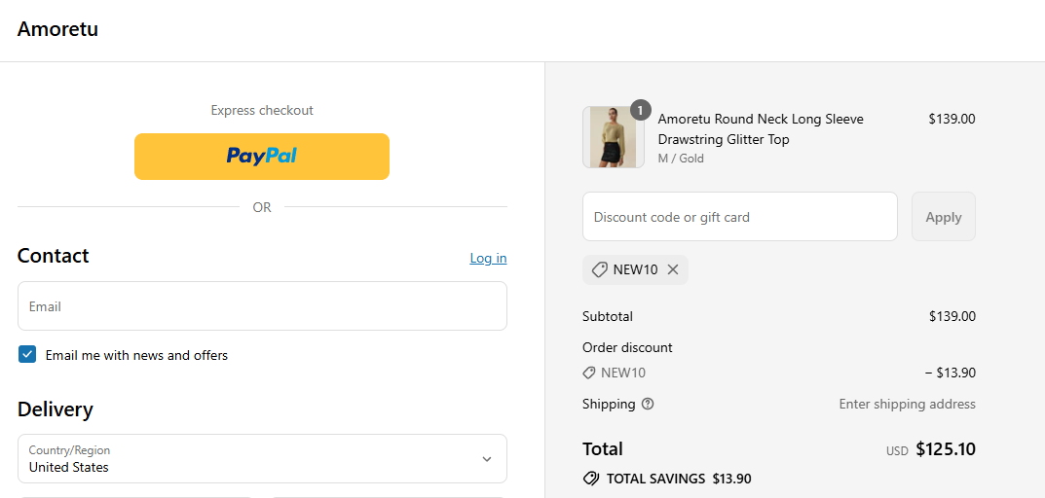This screenshot has height=498, width=1045.
Task: Click the Order discount label
Action: click(x=627, y=347)
